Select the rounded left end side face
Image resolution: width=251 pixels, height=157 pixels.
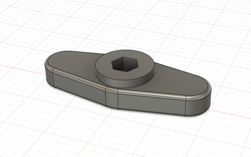click(x=49, y=77)
